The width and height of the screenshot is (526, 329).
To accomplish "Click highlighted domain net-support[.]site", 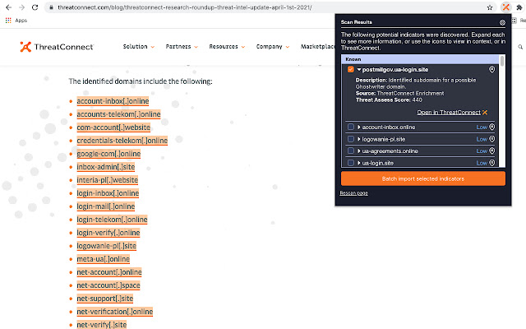I will [105, 299].
